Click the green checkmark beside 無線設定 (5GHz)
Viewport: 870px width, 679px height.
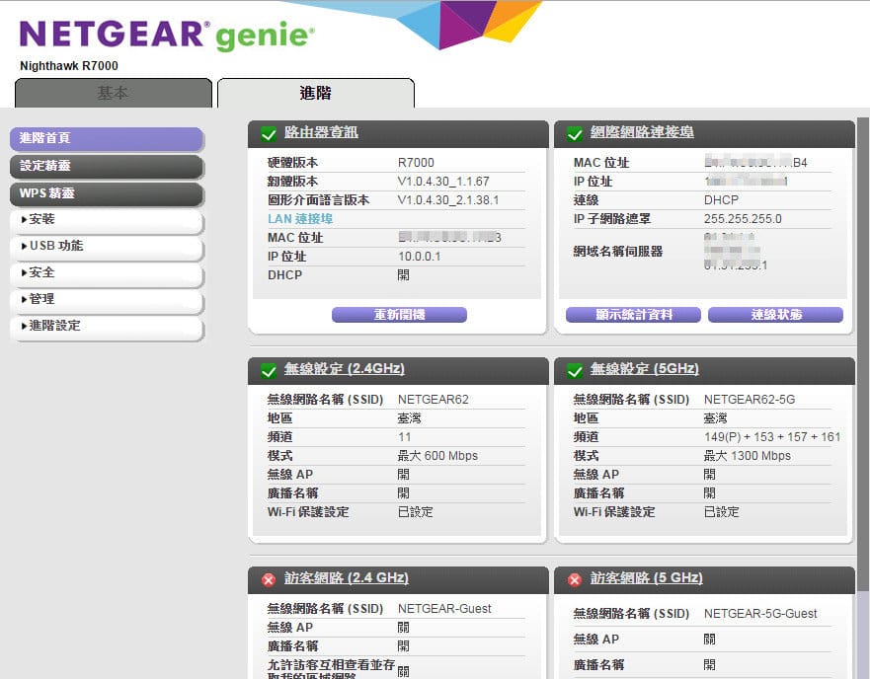coord(575,370)
